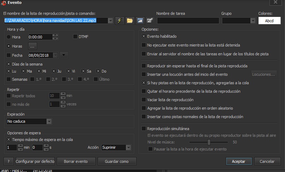Select the Hora radio button
The image size is (285, 172).
click(8, 37)
